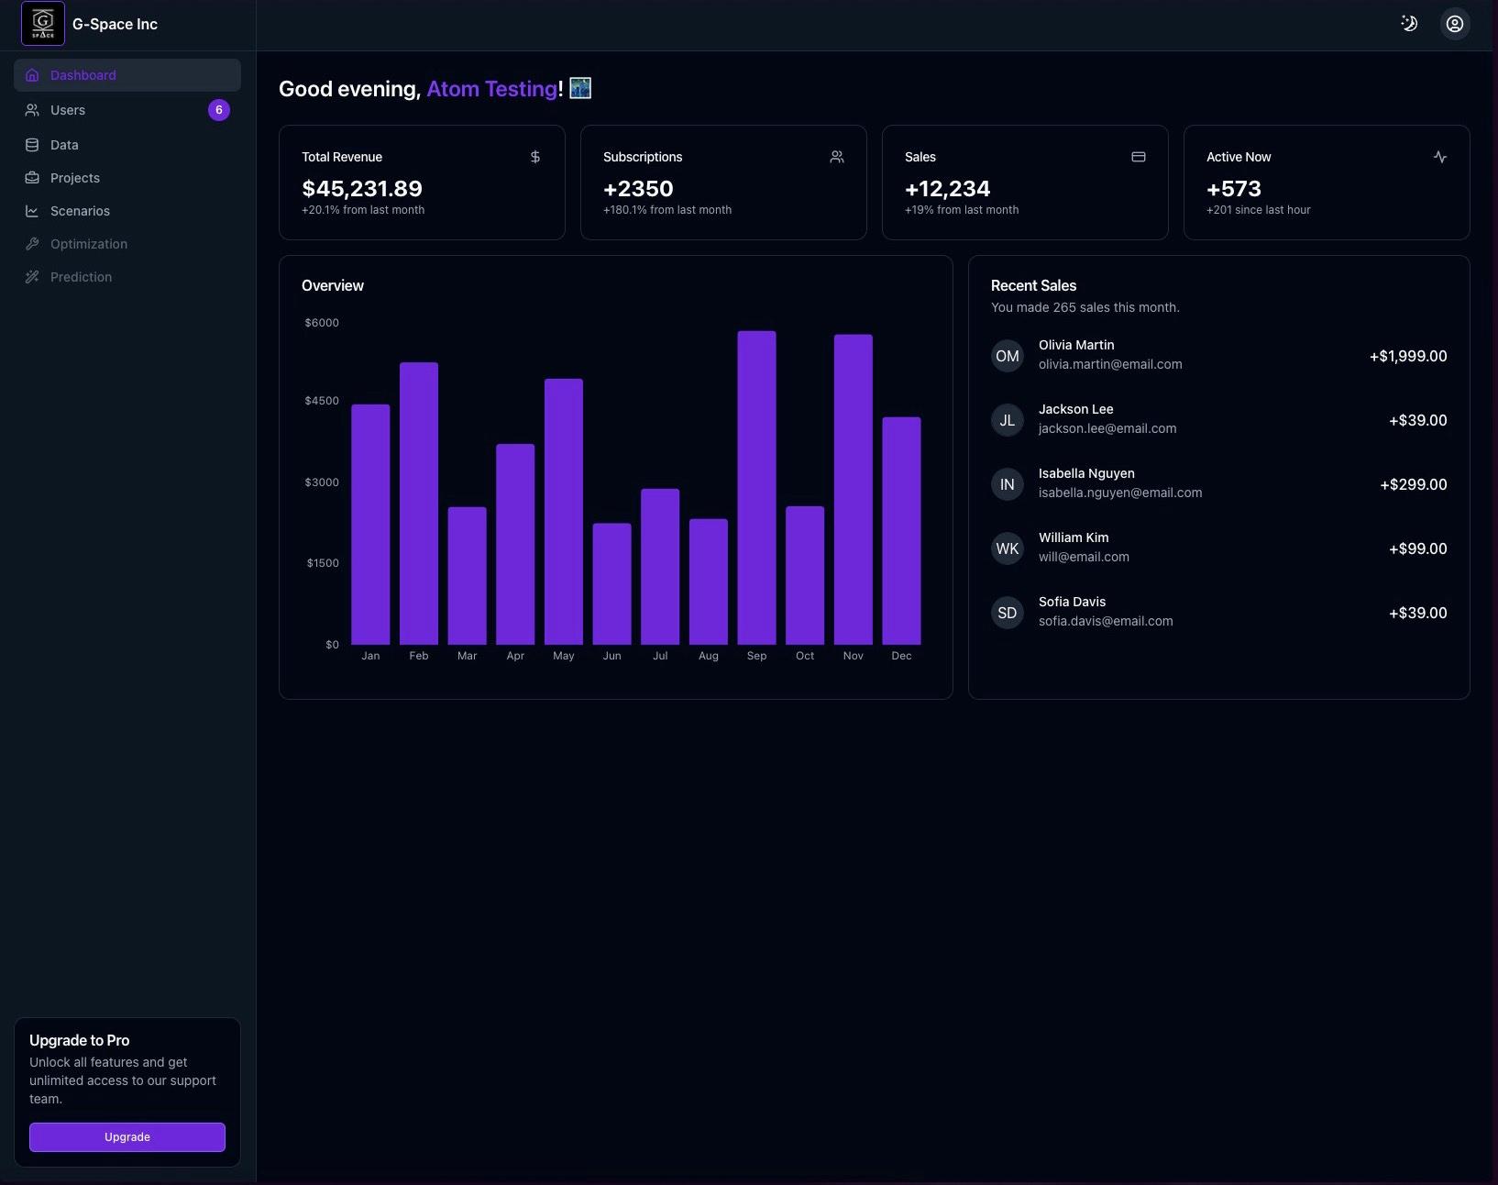Open the Dashboard menu item

[127, 75]
